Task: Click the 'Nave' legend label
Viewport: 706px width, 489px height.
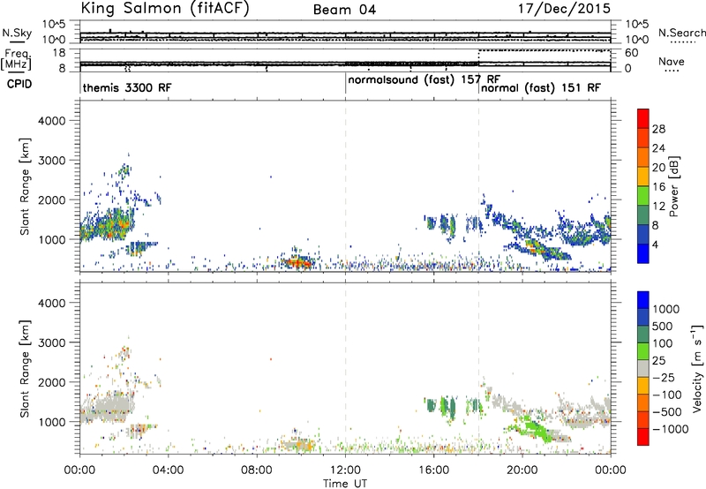Action: [x=671, y=62]
